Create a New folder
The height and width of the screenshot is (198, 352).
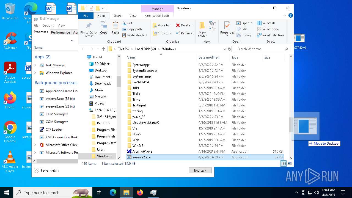(x=202, y=29)
